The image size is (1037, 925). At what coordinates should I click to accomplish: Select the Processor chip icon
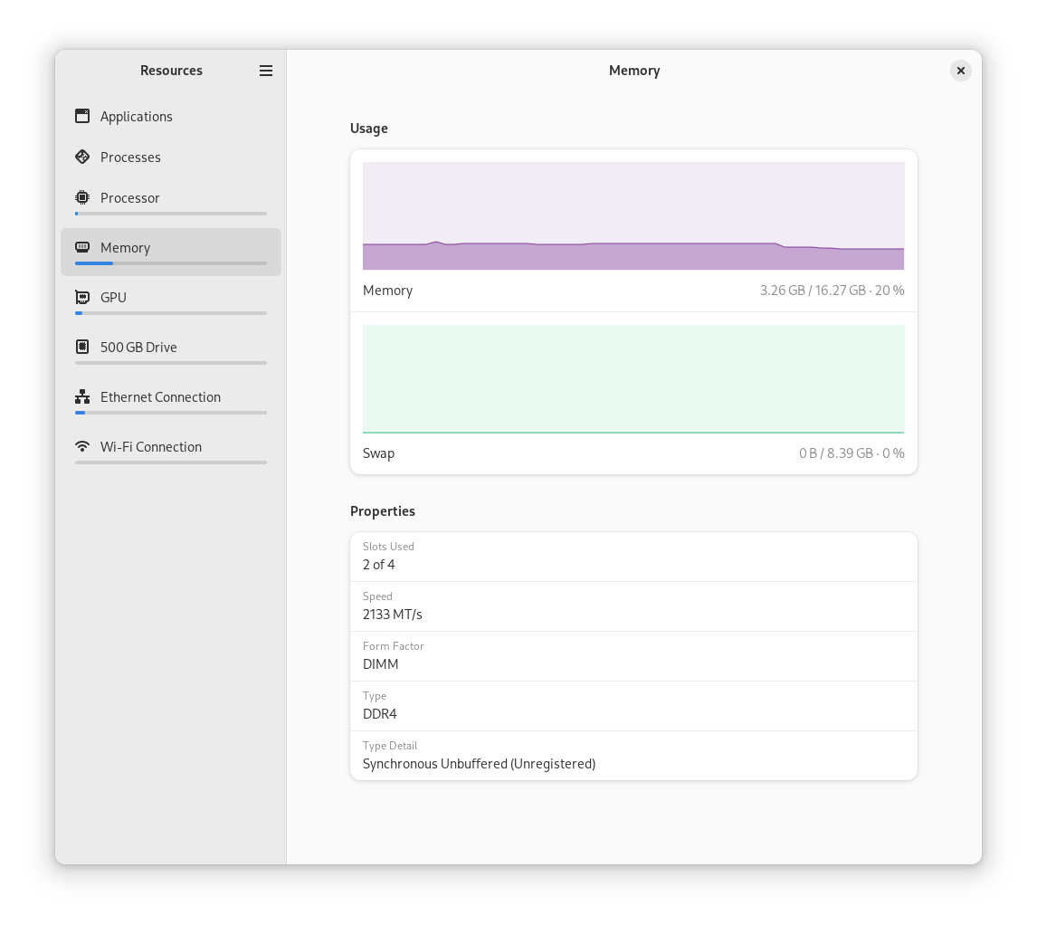(x=82, y=197)
